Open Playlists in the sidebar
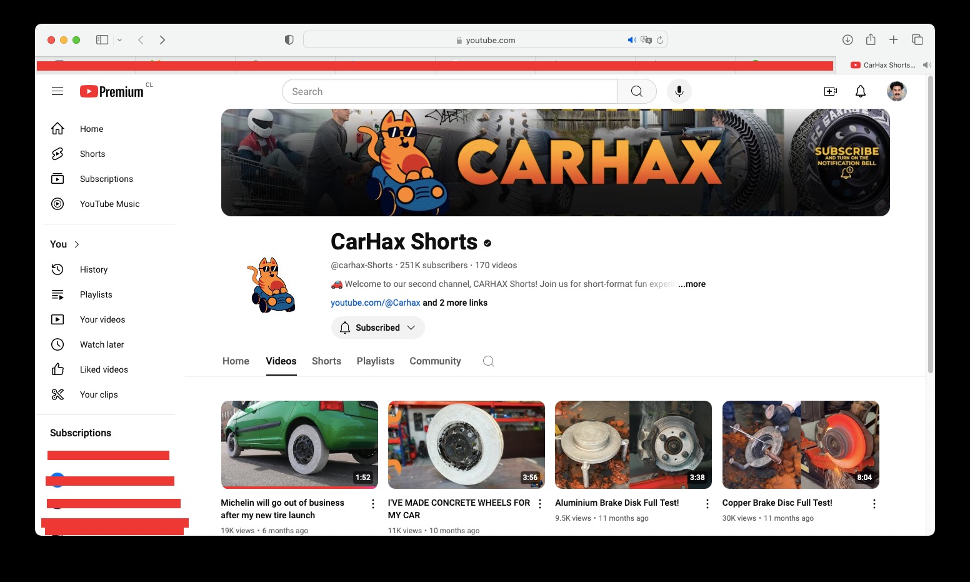970x582 pixels. coord(109,294)
